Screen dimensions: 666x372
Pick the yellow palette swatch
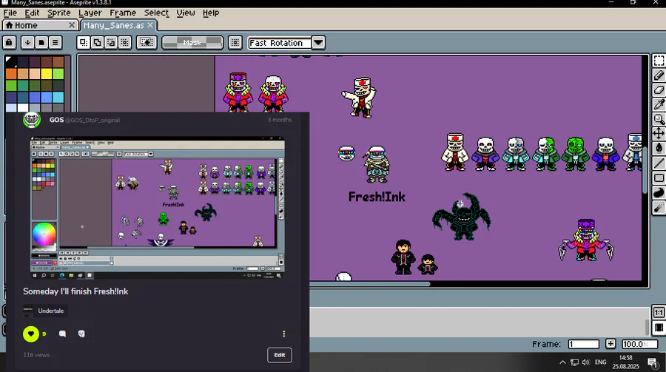point(47,74)
